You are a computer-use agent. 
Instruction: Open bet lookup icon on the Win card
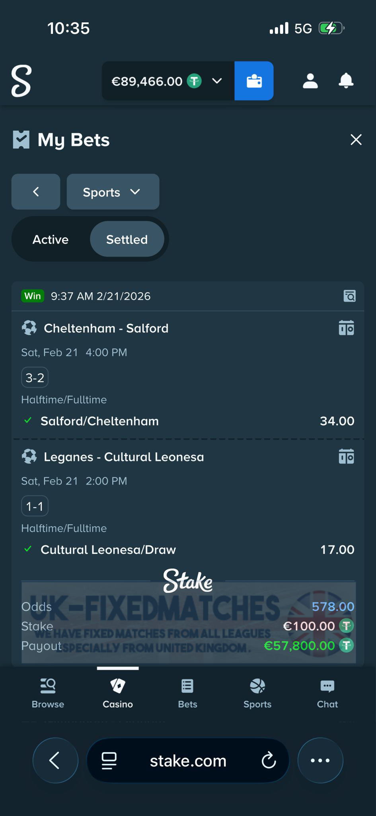[x=349, y=296]
